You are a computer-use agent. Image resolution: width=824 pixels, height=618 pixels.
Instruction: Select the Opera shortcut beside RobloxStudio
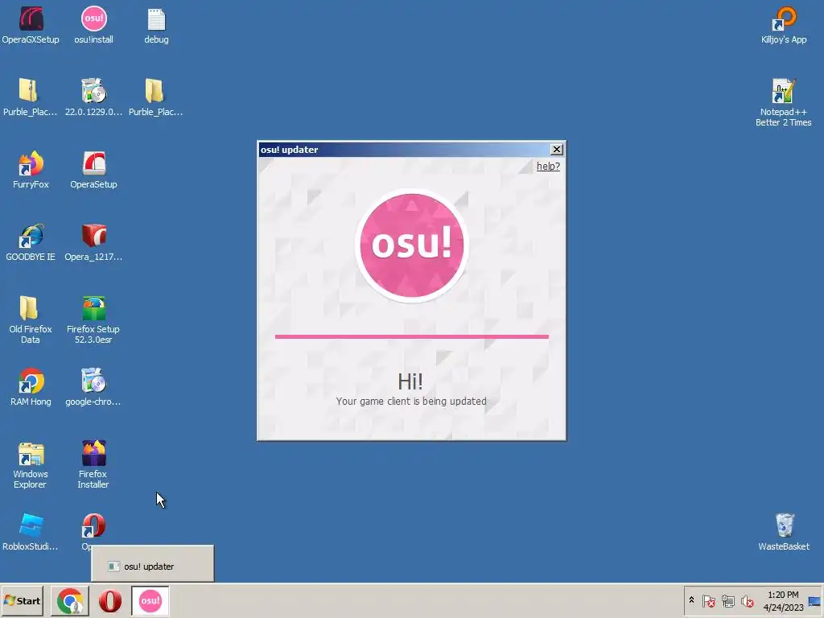[93, 528]
